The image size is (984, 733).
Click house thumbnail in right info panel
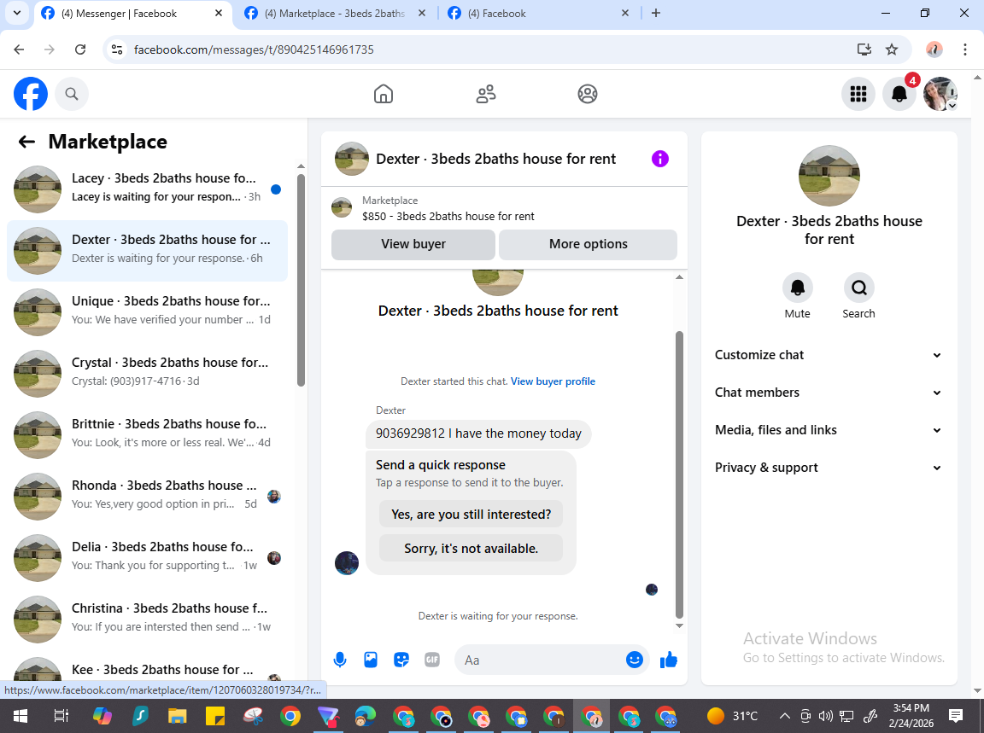829,176
